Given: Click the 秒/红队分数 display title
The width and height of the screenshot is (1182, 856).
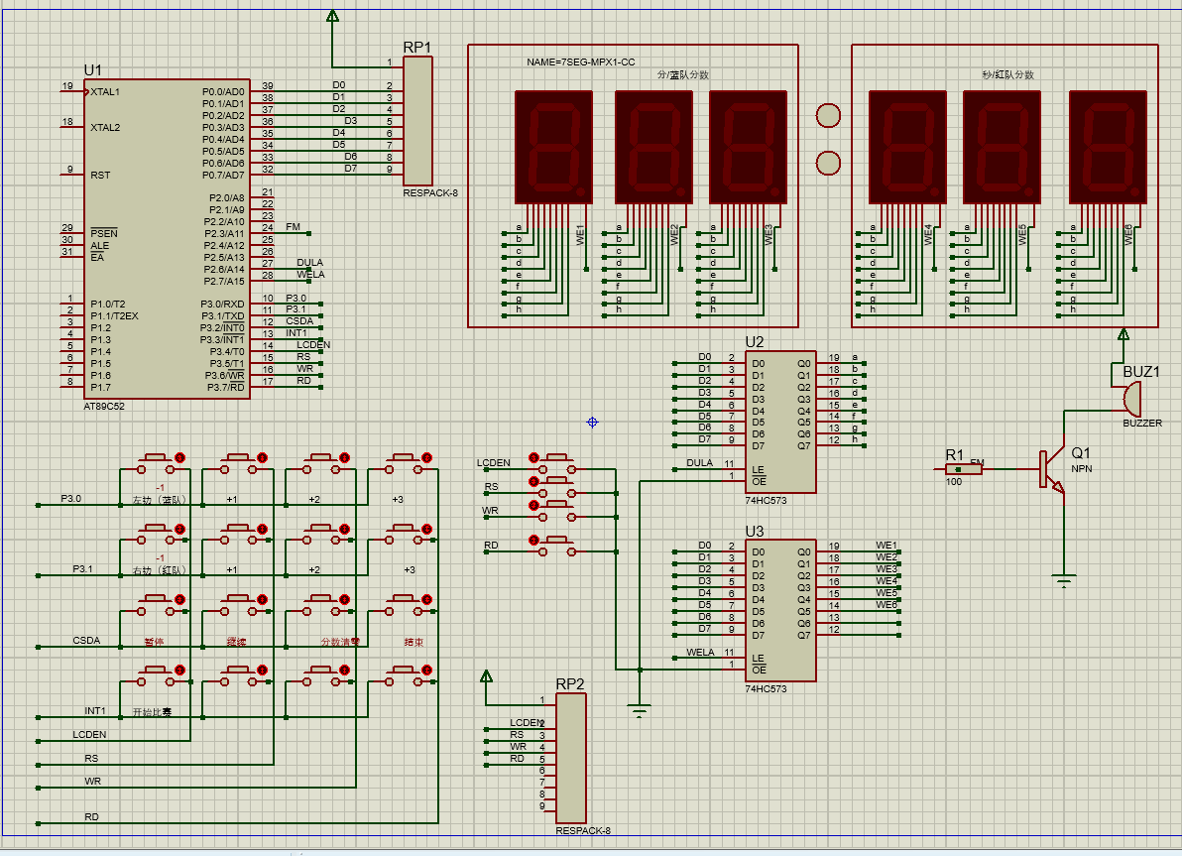Looking at the screenshot, I should (1007, 74).
